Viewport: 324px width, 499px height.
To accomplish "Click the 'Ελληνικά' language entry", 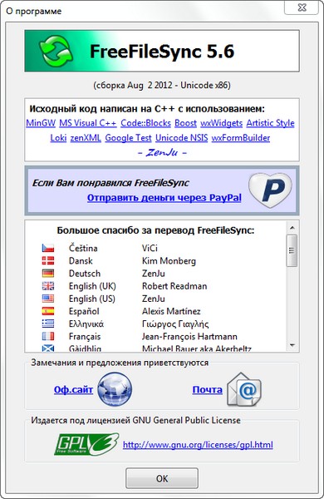I will [86, 324].
